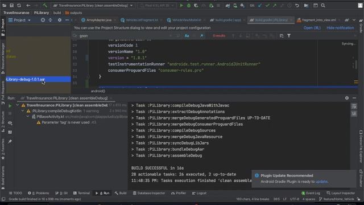364x205 pixels.
Task: Click the Git commit green checkmark icon
Action: pos(267,5)
